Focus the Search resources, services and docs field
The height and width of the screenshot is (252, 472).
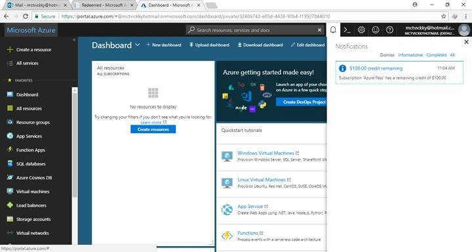[x=255, y=30]
